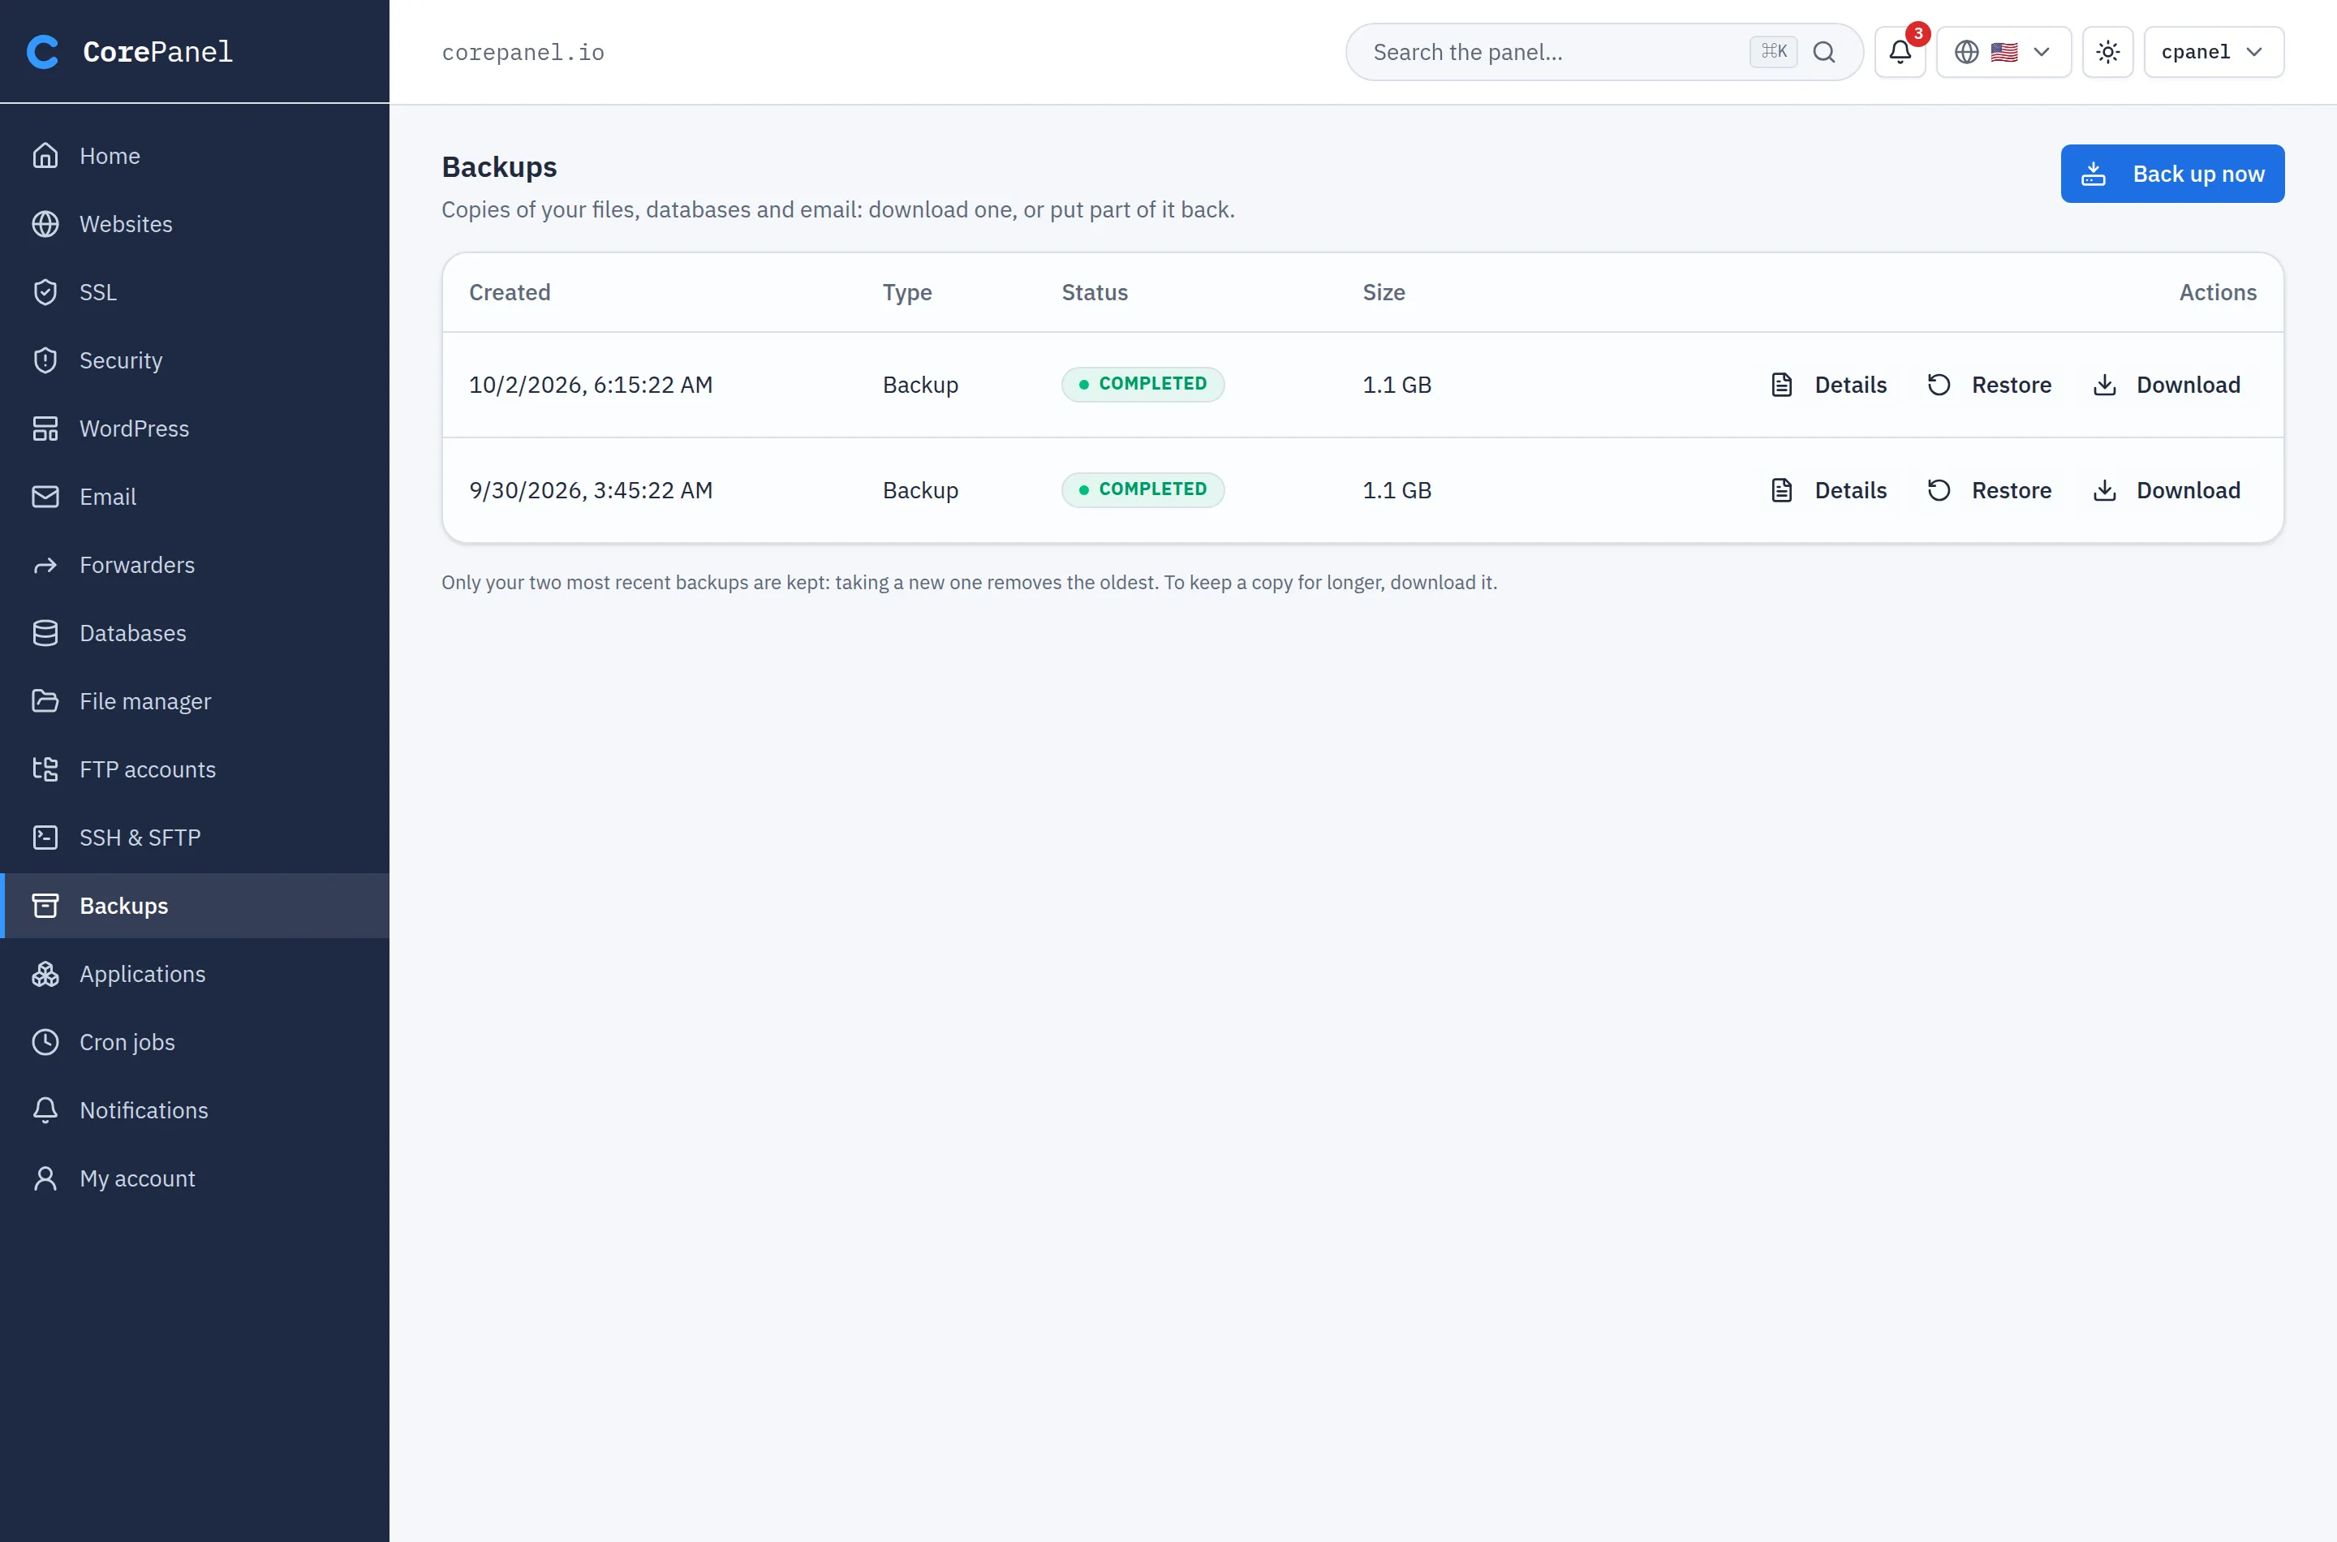
Task: Click the Forwarders arrow icon
Action: [45, 566]
